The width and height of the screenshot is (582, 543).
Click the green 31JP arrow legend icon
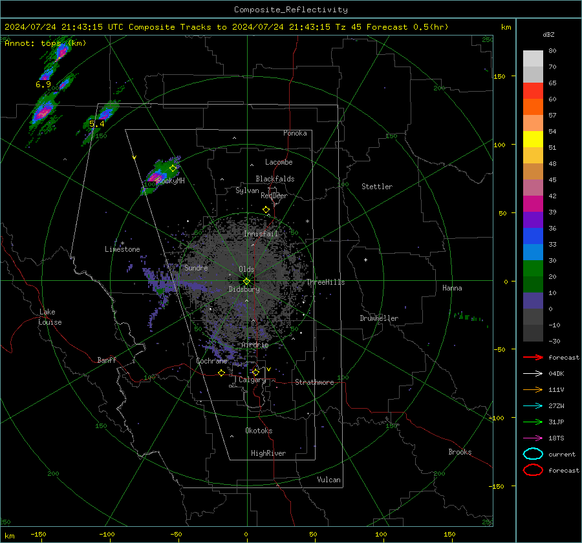pos(533,422)
